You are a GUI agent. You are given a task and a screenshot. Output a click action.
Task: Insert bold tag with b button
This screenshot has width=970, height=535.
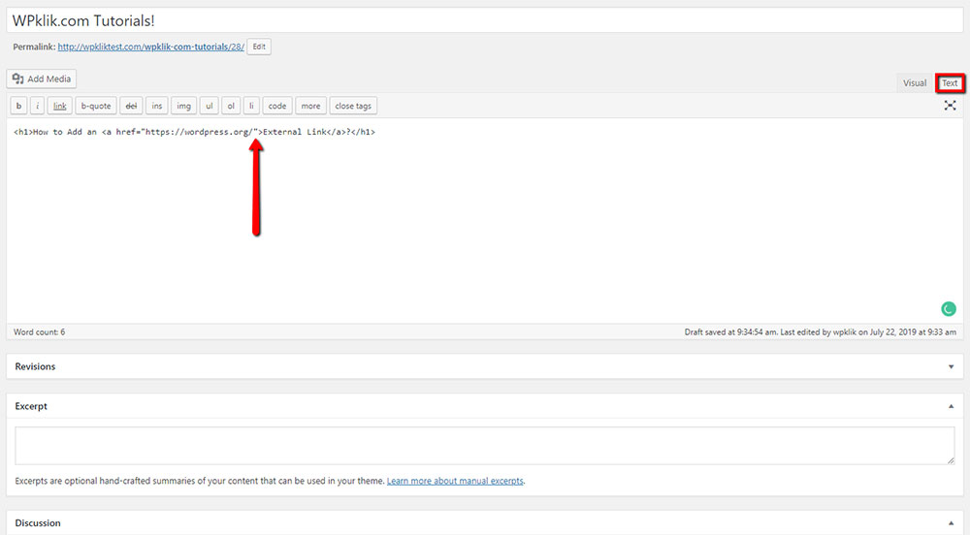click(18, 106)
